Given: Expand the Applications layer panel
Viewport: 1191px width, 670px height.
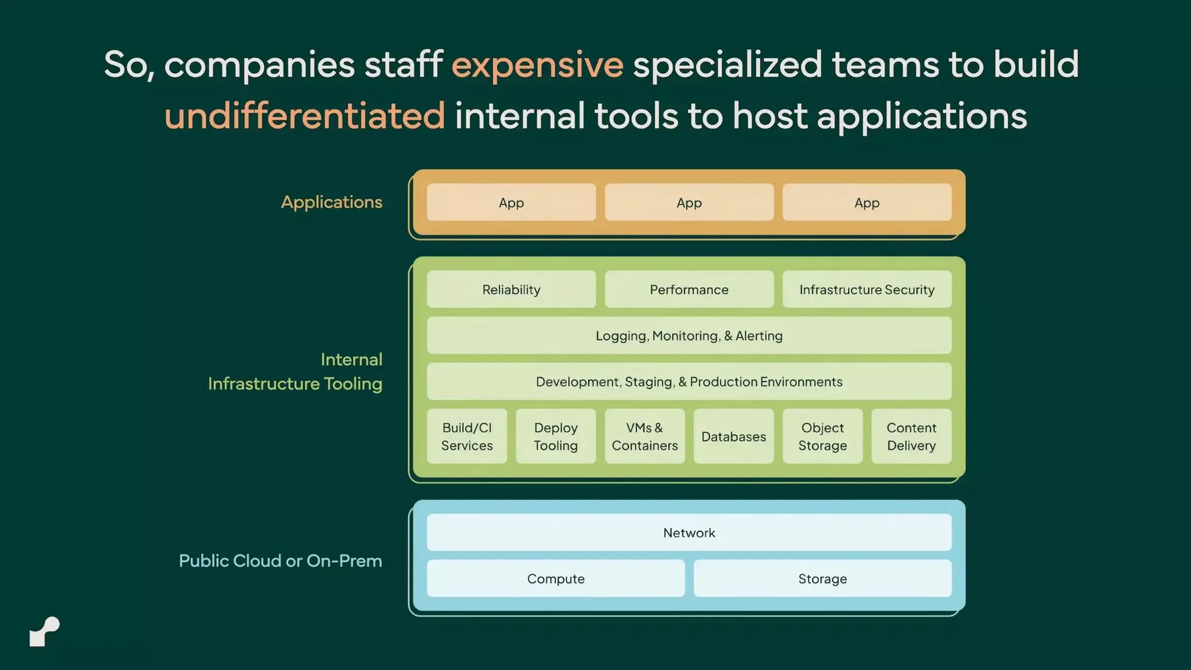Looking at the screenshot, I should (x=689, y=202).
